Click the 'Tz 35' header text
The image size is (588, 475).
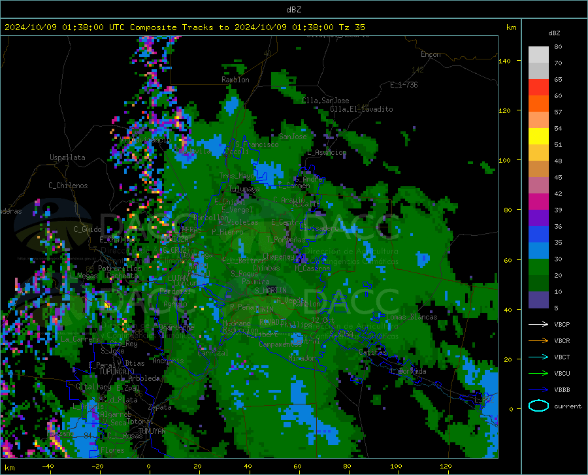click(x=352, y=27)
